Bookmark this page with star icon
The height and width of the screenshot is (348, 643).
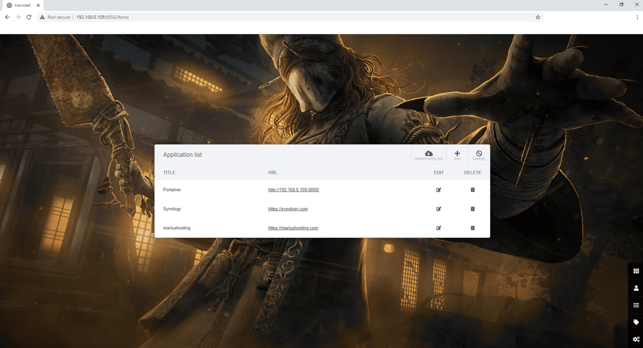coord(538,17)
